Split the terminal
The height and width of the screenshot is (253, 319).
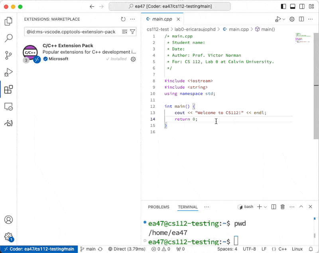pyautogui.click(x=273, y=206)
